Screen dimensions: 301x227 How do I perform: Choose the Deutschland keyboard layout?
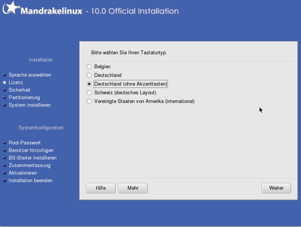click(89, 75)
